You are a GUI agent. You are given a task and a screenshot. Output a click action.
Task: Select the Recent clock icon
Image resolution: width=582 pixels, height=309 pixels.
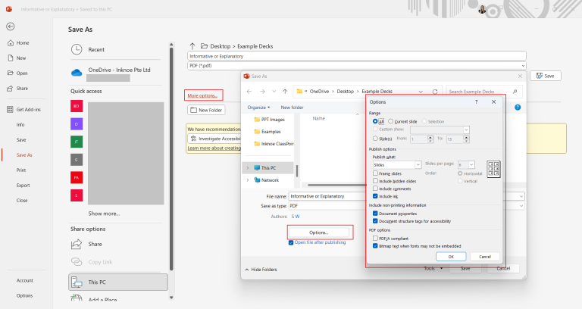[77, 49]
